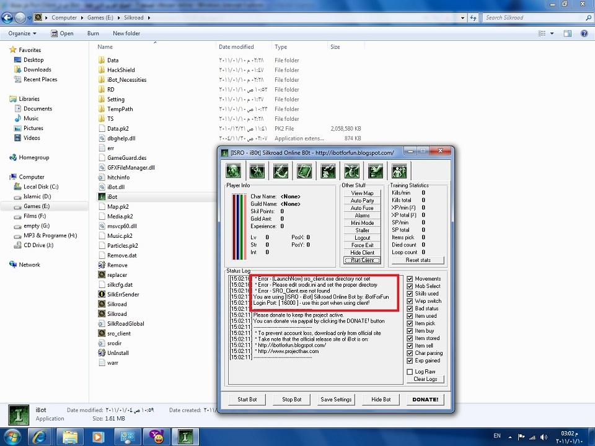Open the address bar history dropdown
595x446 pixels.
(x=462, y=17)
